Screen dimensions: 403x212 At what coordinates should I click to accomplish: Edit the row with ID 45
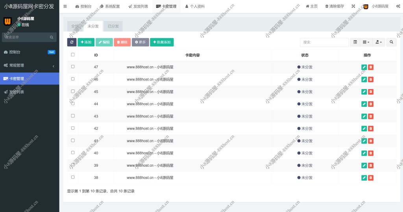point(364,92)
